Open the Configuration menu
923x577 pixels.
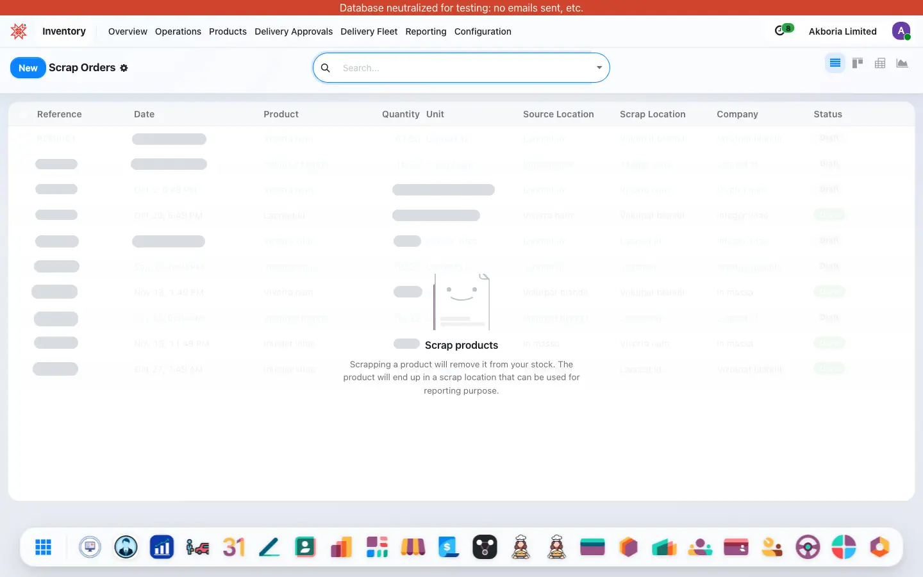(483, 31)
